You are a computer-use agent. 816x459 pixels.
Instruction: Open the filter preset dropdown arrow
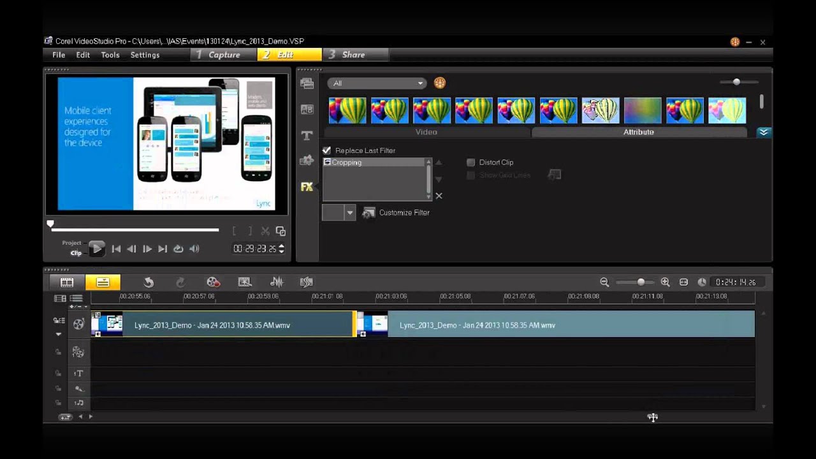349,213
